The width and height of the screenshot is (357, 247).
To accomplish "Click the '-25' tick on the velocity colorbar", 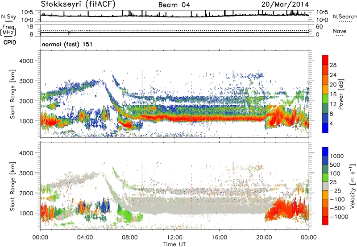I will 336,190.
